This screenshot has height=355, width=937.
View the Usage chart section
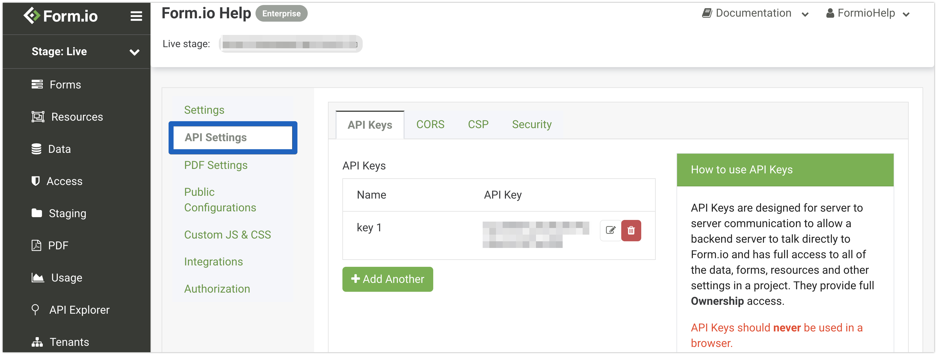[66, 278]
